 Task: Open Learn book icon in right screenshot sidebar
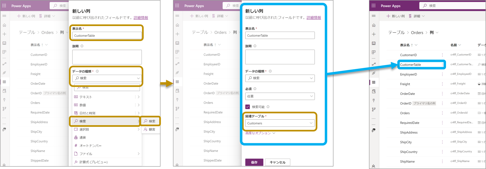pos(374,43)
